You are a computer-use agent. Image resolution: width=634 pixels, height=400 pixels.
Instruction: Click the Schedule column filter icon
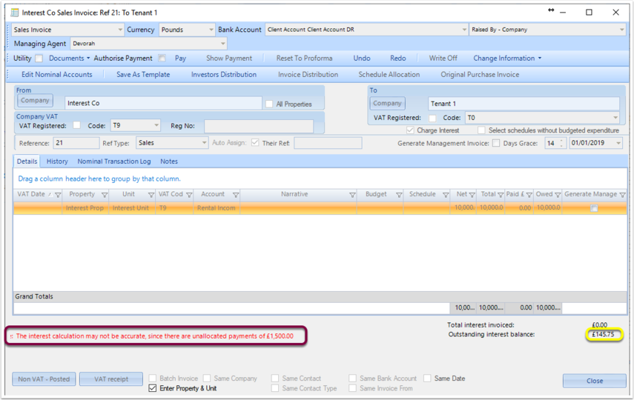pos(446,195)
